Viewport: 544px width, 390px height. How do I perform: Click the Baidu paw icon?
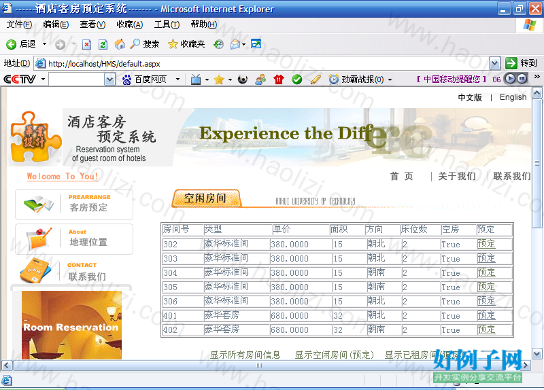point(126,79)
